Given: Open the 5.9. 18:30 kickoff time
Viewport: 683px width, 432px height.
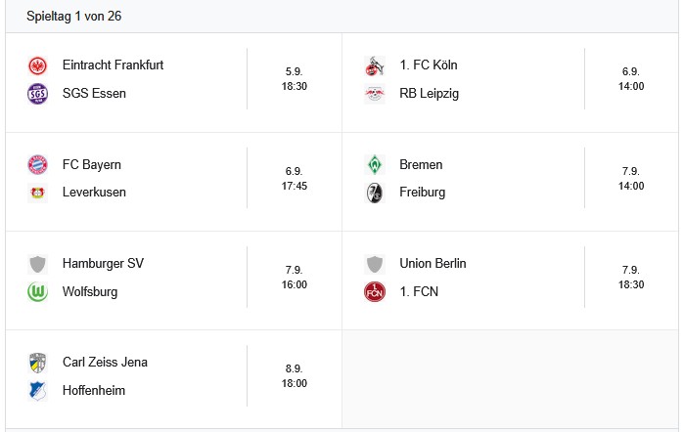Looking at the screenshot, I should click(295, 79).
